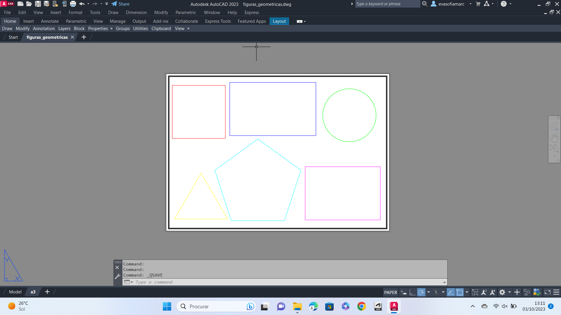Toggle Object Snap Tracking in status bar
The height and width of the screenshot is (315, 561).
pos(451,292)
